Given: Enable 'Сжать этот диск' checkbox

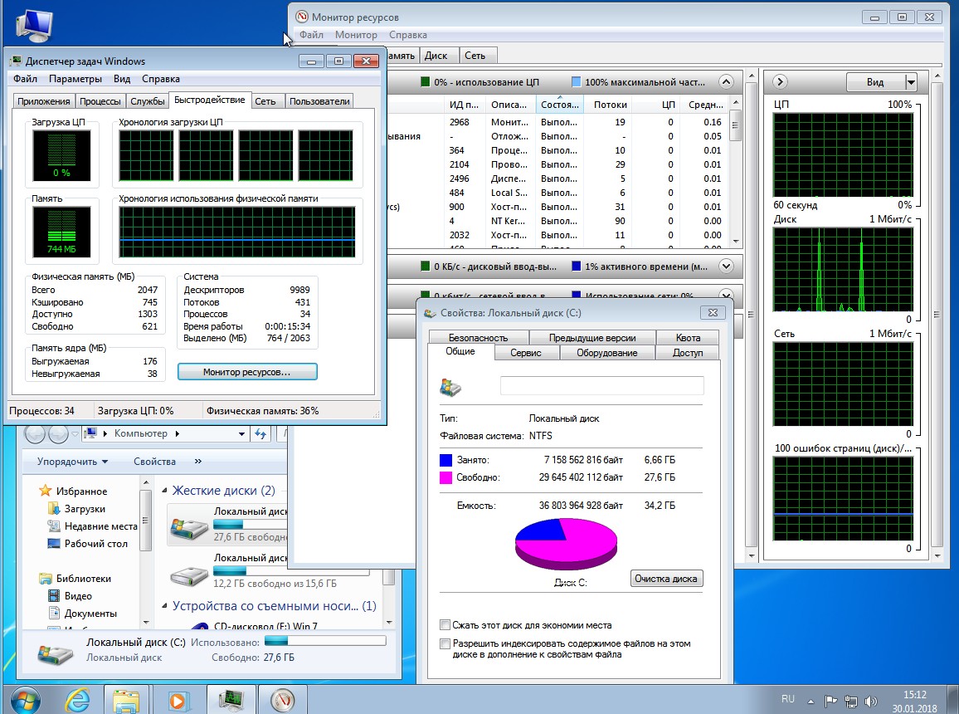Looking at the screenshot, I should tap(445, 625).
